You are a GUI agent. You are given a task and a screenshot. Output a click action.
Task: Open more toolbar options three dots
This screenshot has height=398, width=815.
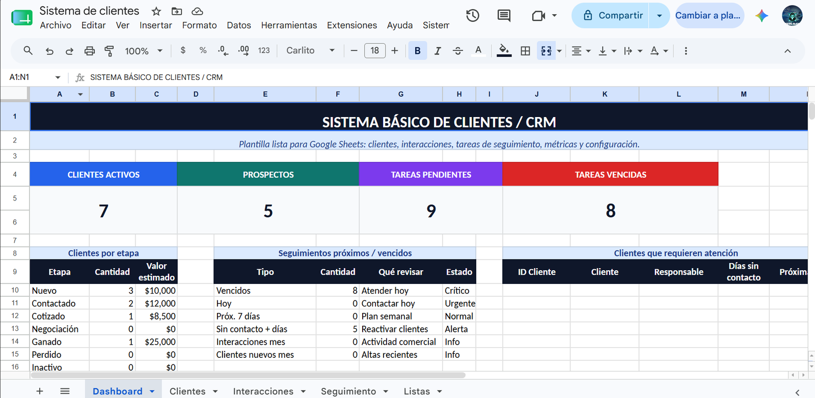pos(686,51)
